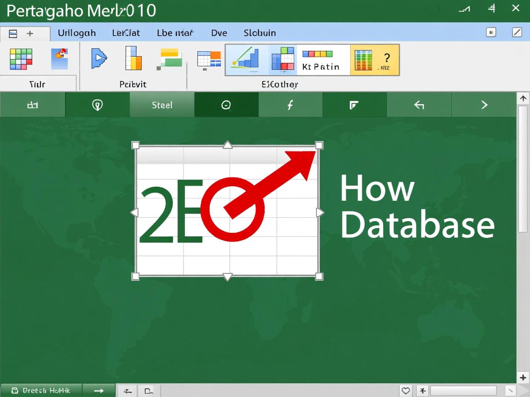Open the forward chevron in the green toolbar
The height and width of the screenshot is (397, 530).
(484, 105)
